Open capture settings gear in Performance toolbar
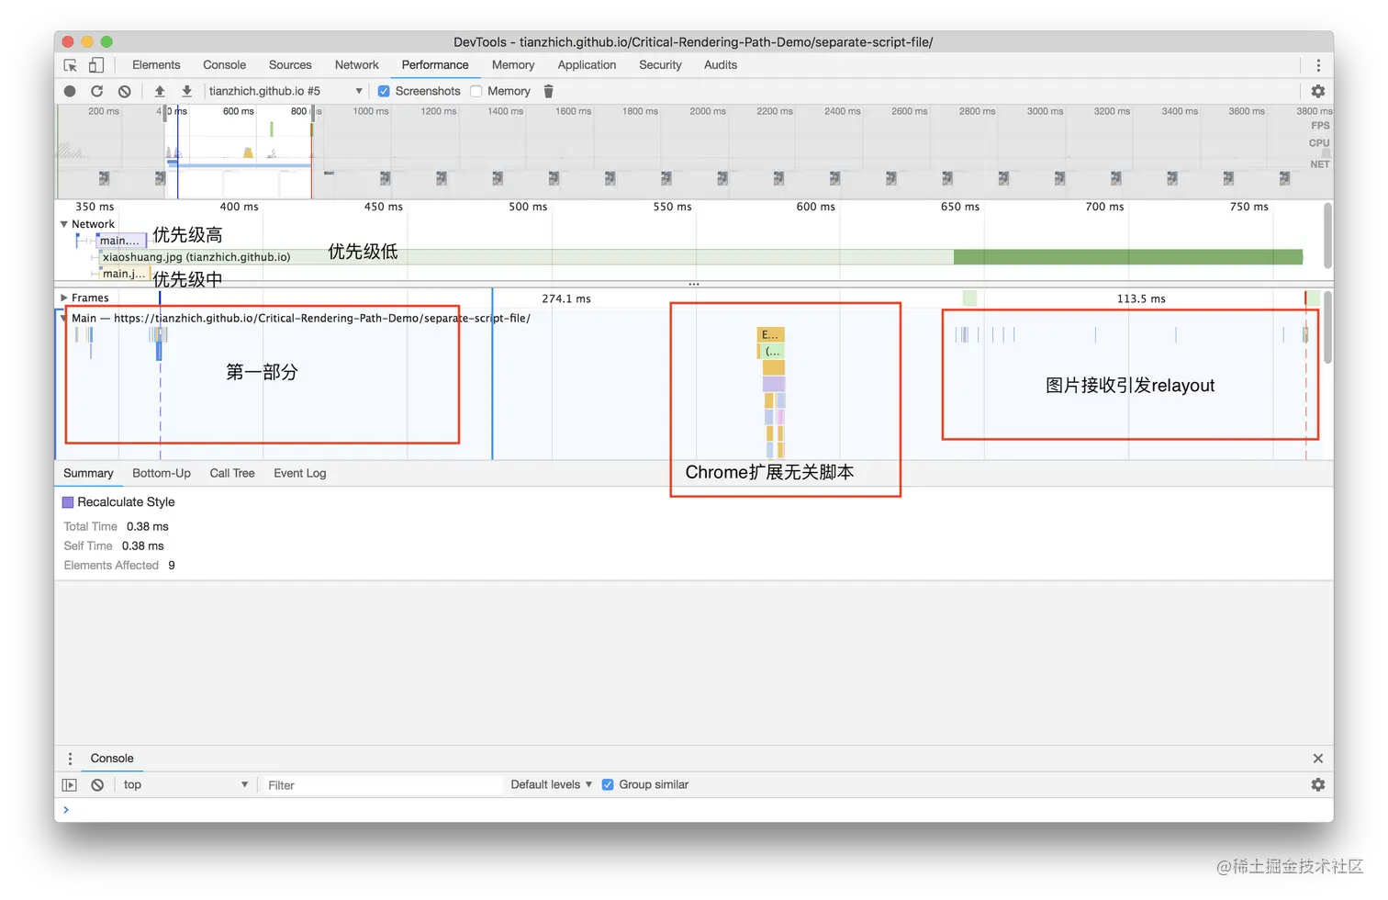Image resolution: width=1388 pixels, height=900 pixels. [1318, 91]
